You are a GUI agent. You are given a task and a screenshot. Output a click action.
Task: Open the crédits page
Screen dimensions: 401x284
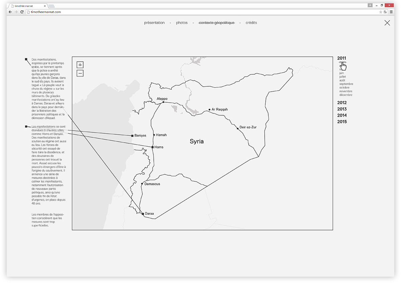point(251,23)
